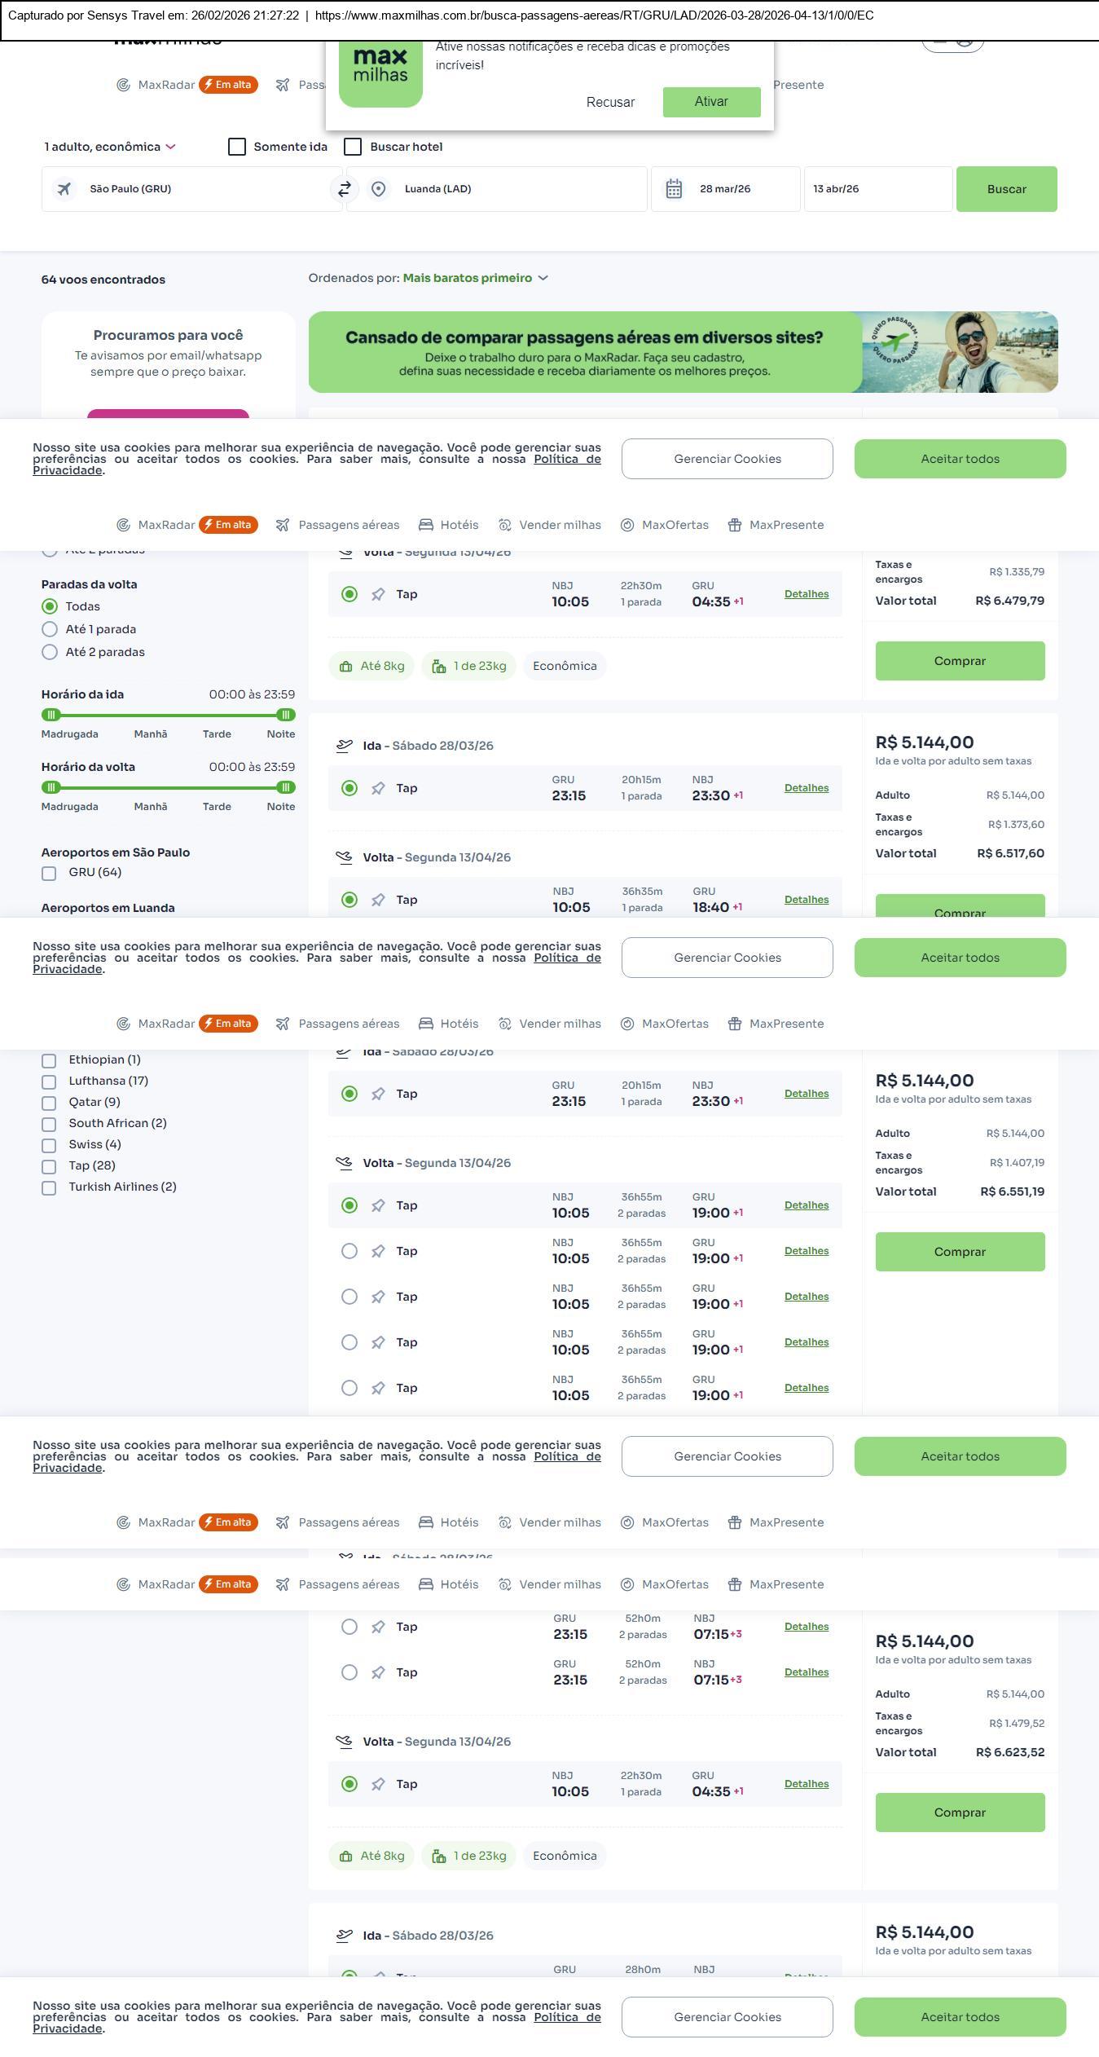Click the location pin icon beside Luanda (LAD)
1099x2057 pixels.
(x=378, y=189)
